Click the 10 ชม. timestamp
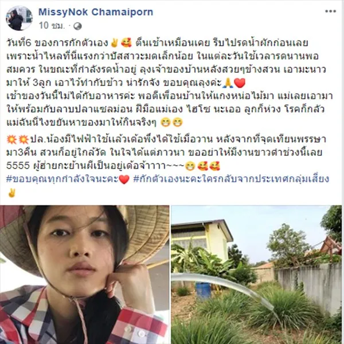Screen dimensions: 344x344 [52, 26]
